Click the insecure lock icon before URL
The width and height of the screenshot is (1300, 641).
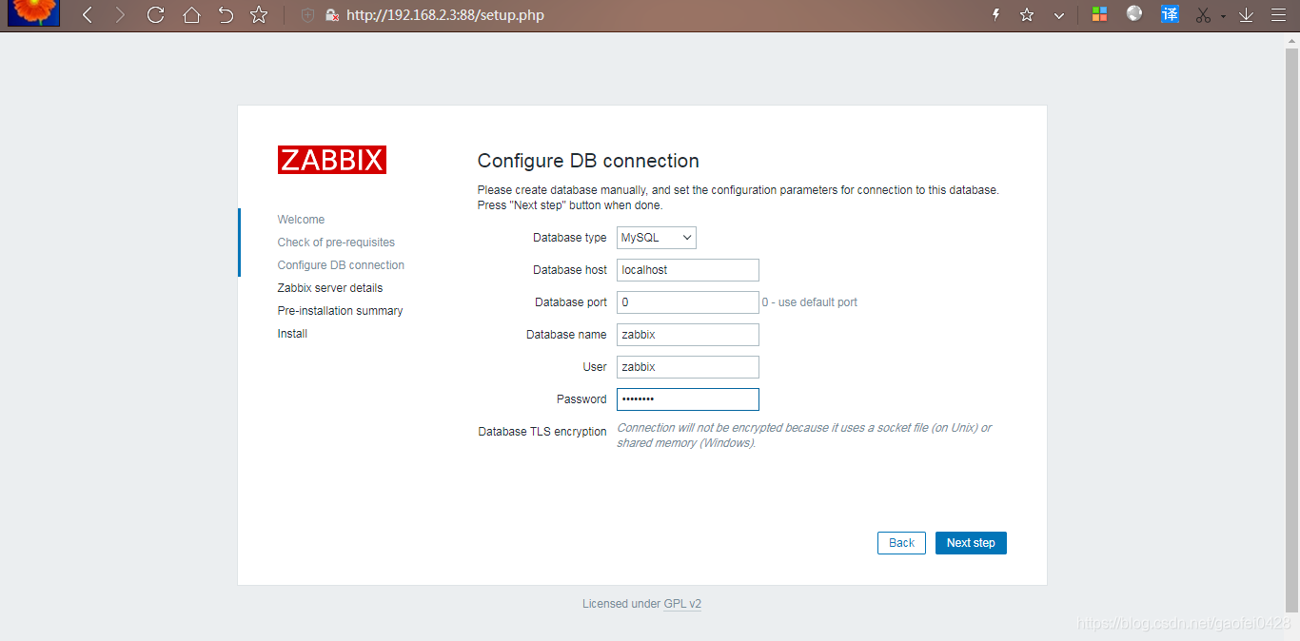[x=332, y=15]
